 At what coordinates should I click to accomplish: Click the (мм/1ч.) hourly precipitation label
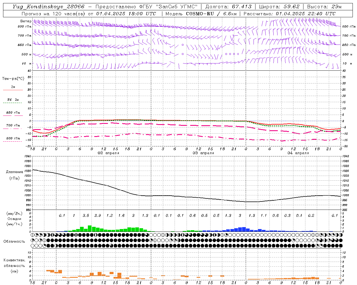[x=15, y=224]
